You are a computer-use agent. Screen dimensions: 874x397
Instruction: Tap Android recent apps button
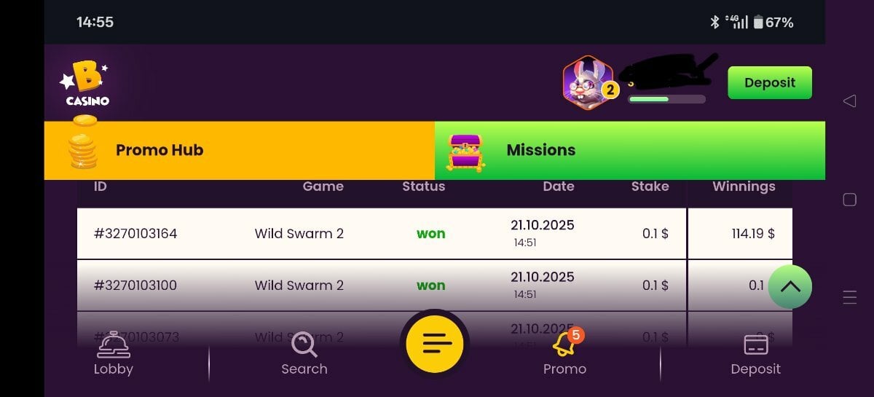(849, 297)
